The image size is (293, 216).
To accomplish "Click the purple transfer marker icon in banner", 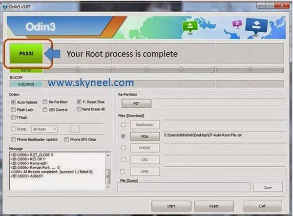I will [x=237, y=24].
